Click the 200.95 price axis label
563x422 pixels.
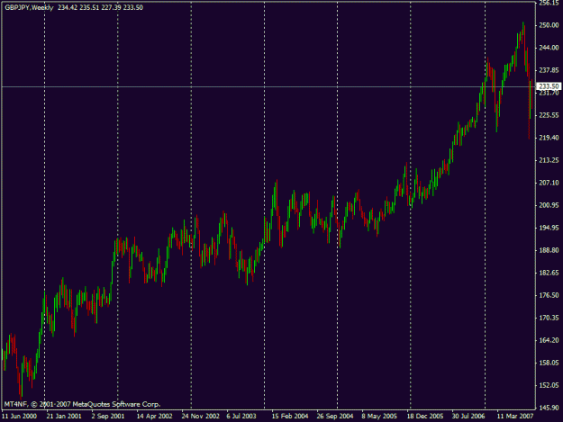549,205
